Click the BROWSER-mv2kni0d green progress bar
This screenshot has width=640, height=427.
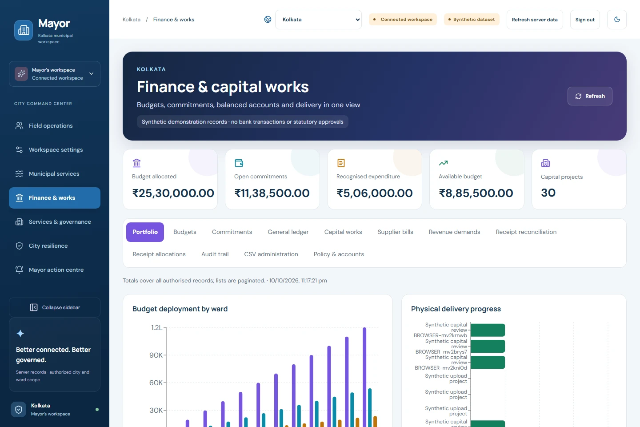click(x=488, y=363)
